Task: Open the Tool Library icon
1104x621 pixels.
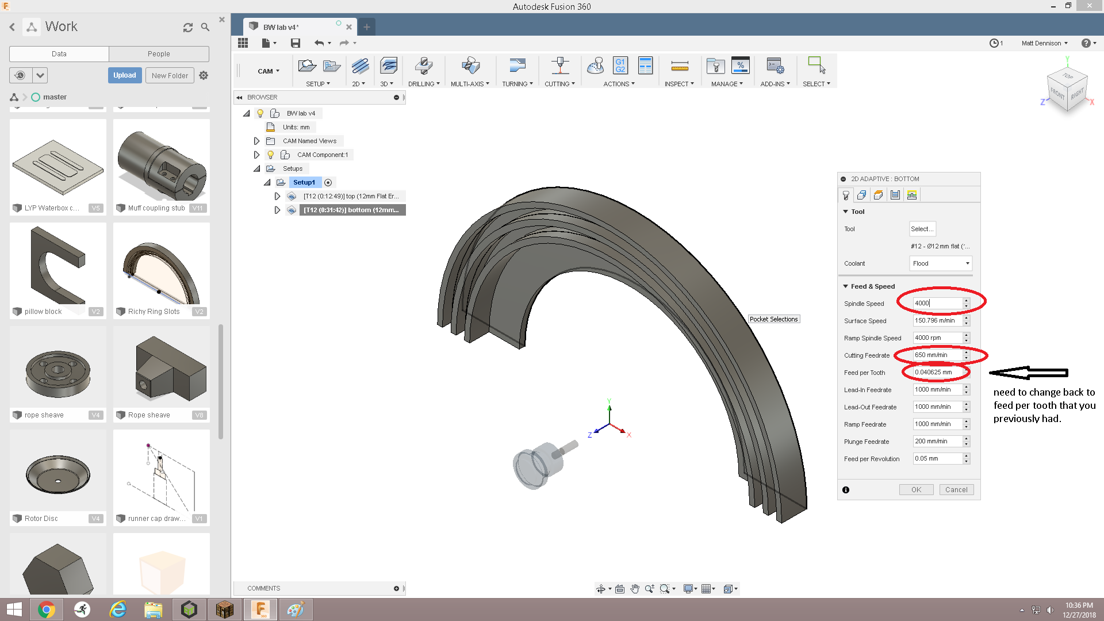Action: [716, 66]
